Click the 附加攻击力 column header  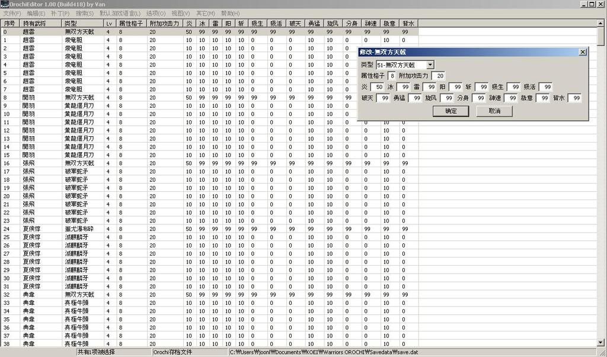pos(165,23)
